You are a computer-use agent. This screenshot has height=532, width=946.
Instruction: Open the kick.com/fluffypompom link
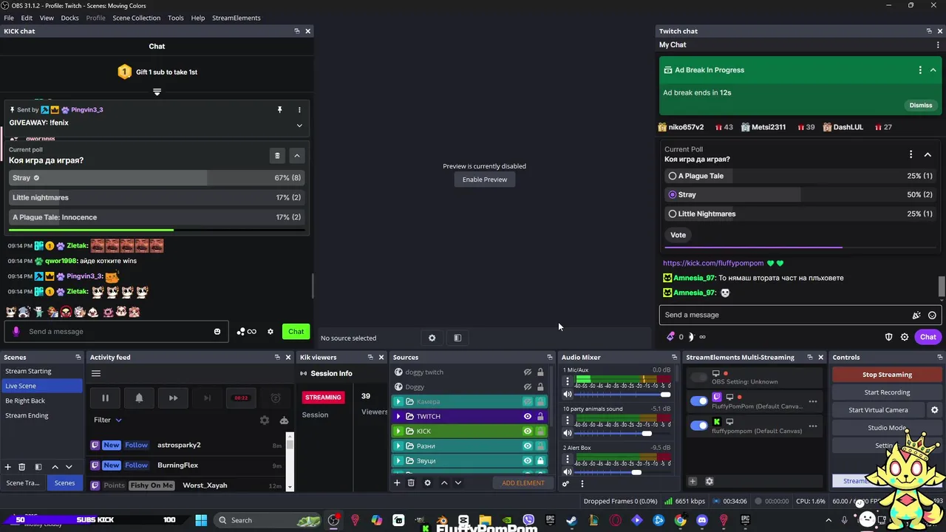(713, 263)
